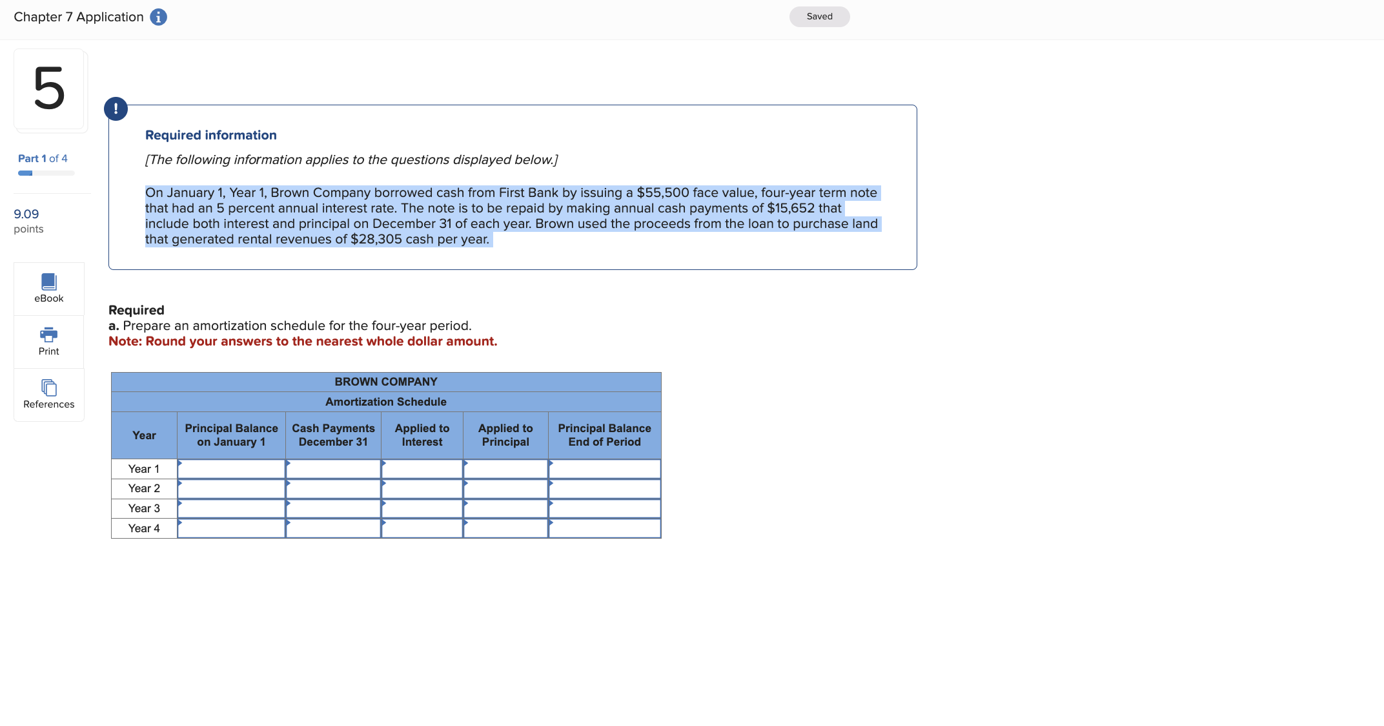This screenshot has height=726, width=1384.
Task: Select Year 4 Principal Balance End of Period cell
Action: pos(604,529)
